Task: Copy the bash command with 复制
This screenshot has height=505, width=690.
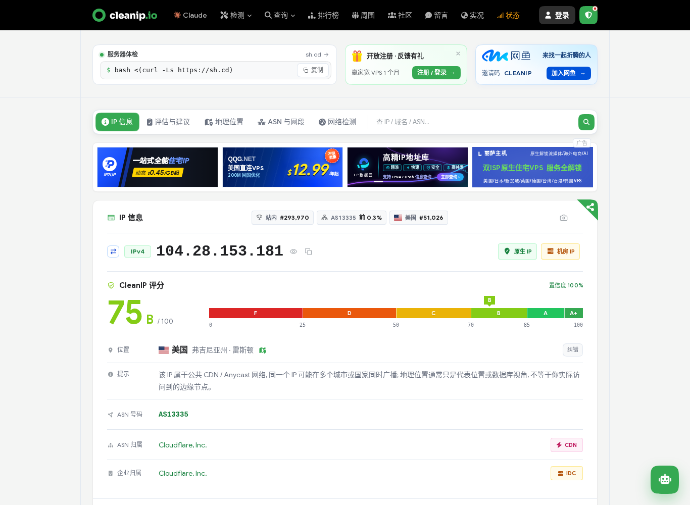Action: 313,70
